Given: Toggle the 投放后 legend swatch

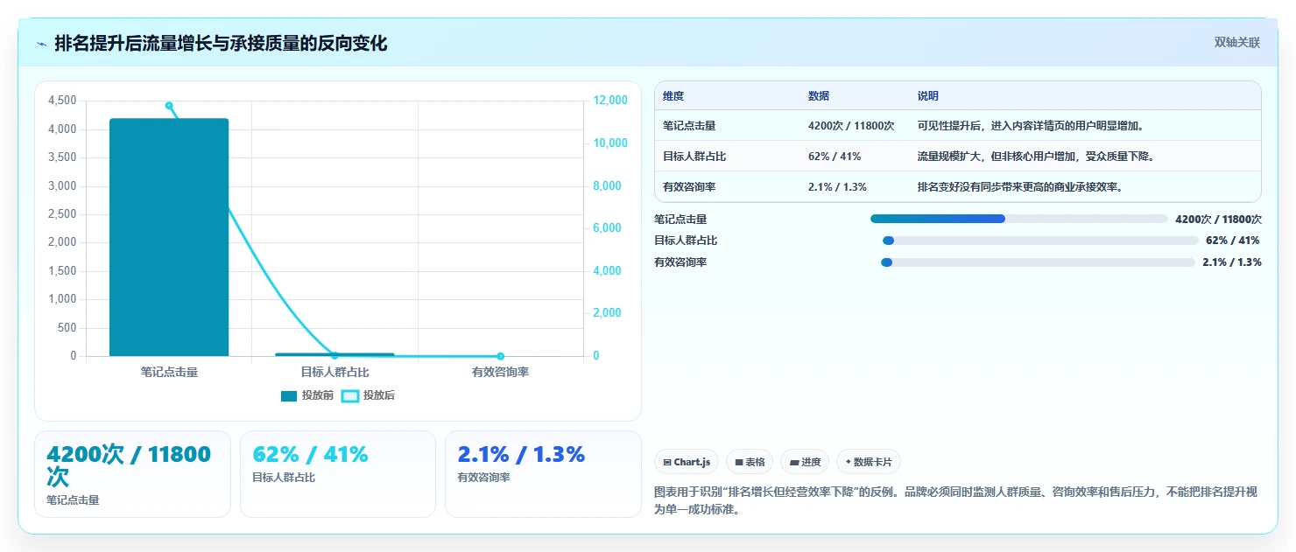Looking at the screenshot, I should pyautogui.click(x=350, y=396).
